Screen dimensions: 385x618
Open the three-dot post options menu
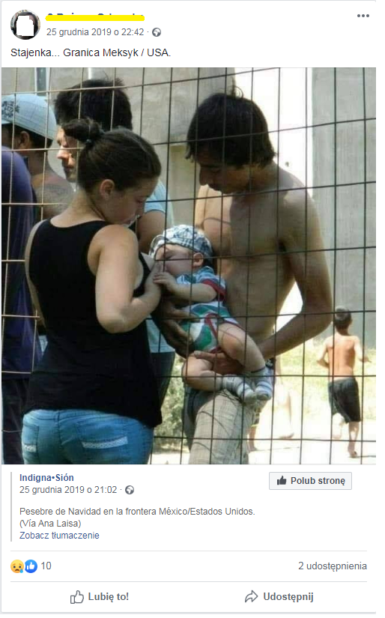[x=363, y=16]
